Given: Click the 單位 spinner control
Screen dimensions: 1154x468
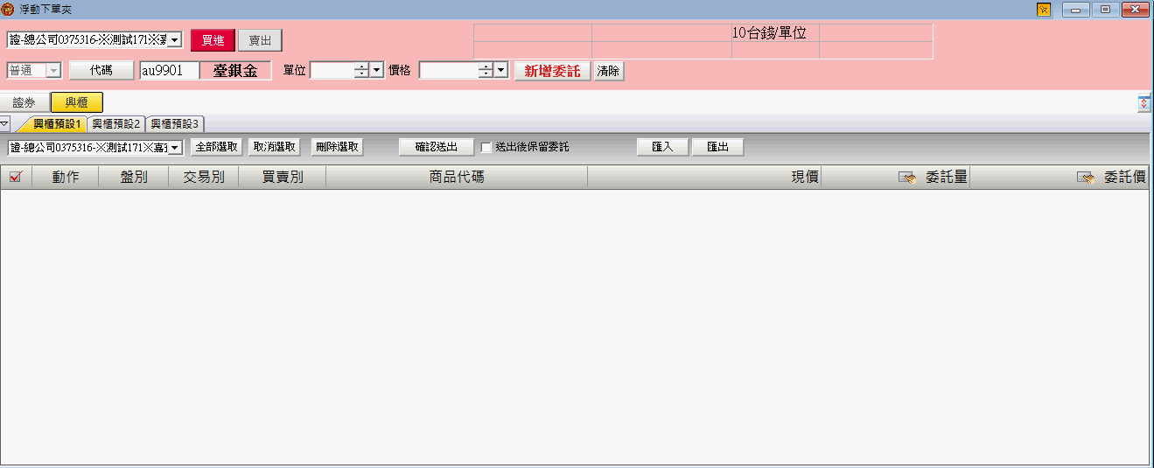Looking at the screenshot, I should [361, 71].
